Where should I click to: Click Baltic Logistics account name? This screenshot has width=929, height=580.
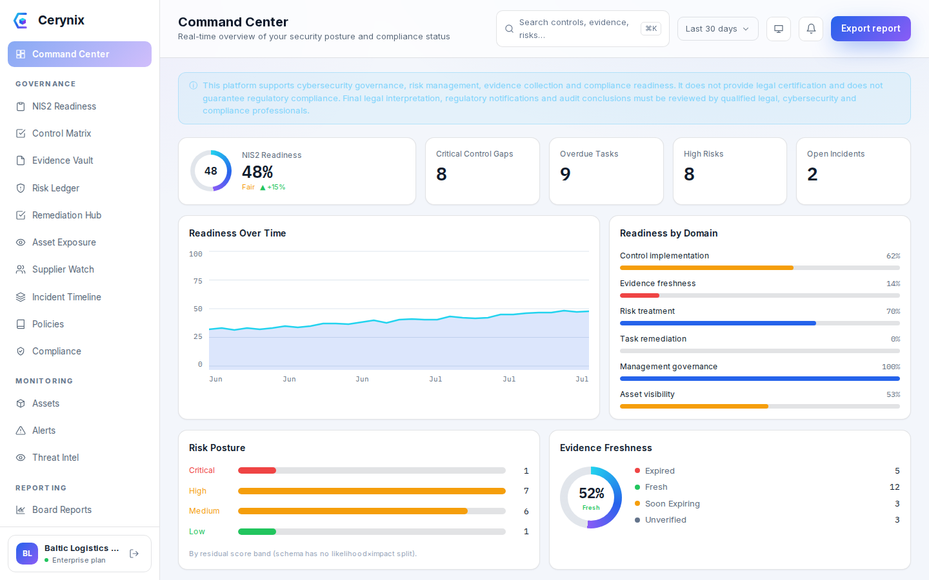pos(82,548)
